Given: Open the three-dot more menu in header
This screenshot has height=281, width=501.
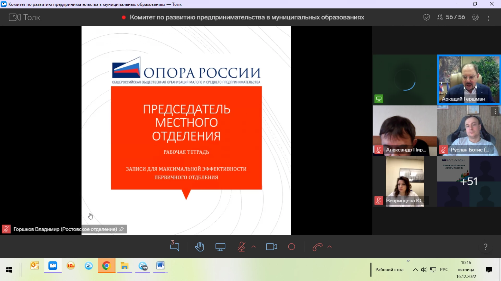Looking at the screenshot, I should pyautogui.click(x=488, y=17).
